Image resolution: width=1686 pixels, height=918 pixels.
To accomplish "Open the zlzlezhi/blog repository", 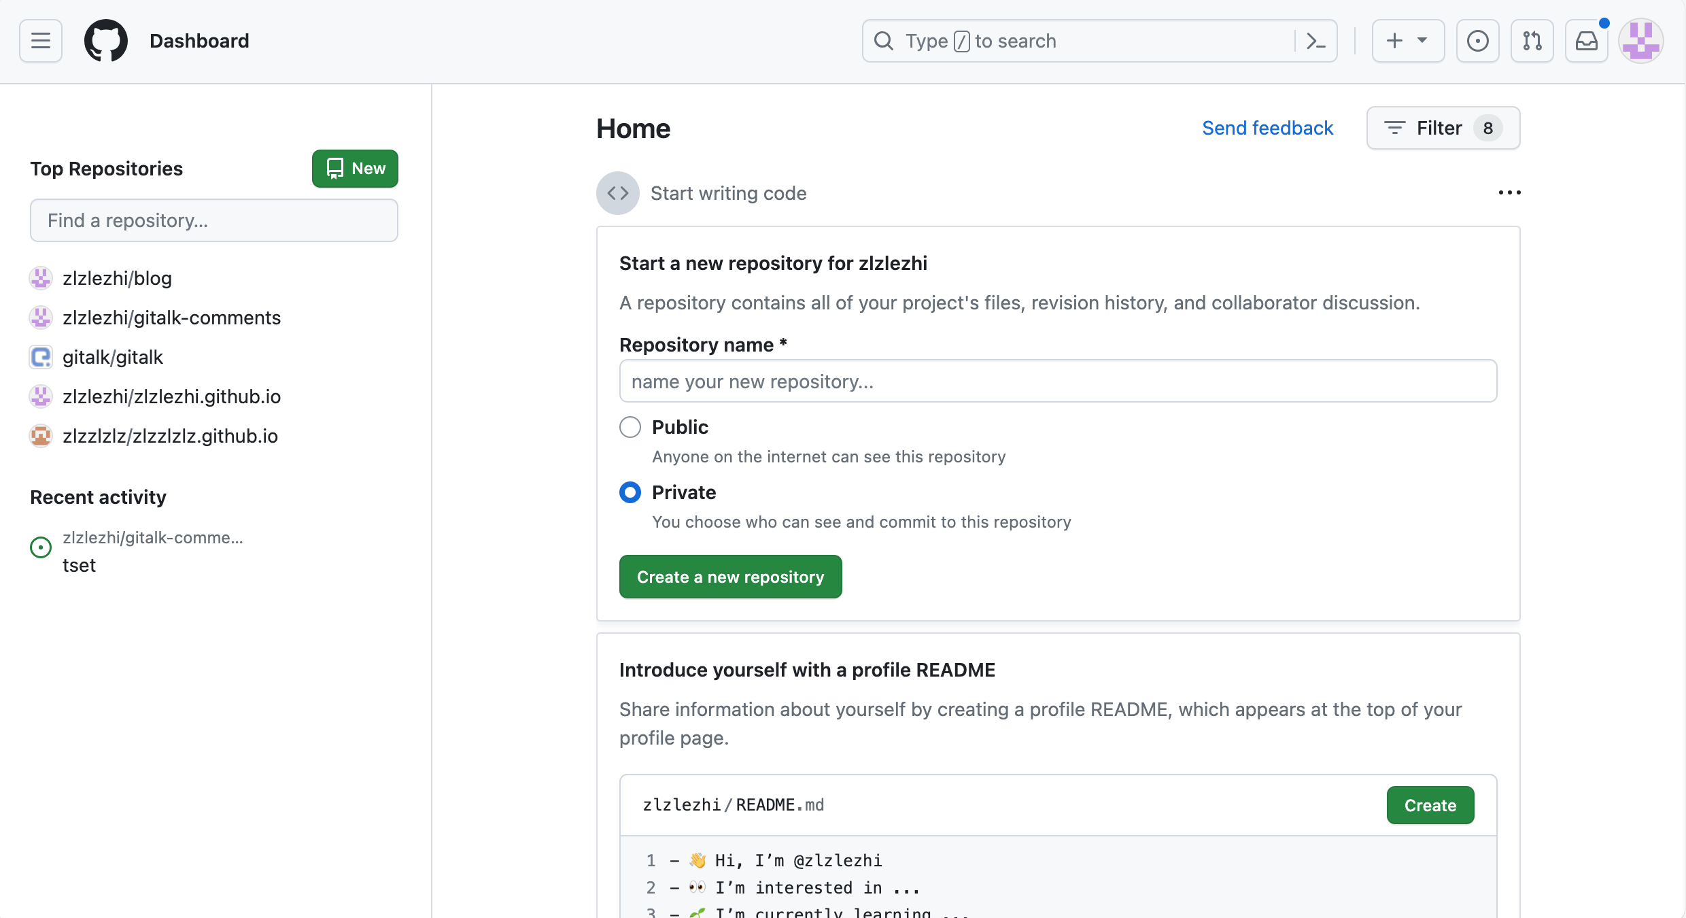I will [x=117, y=278].
